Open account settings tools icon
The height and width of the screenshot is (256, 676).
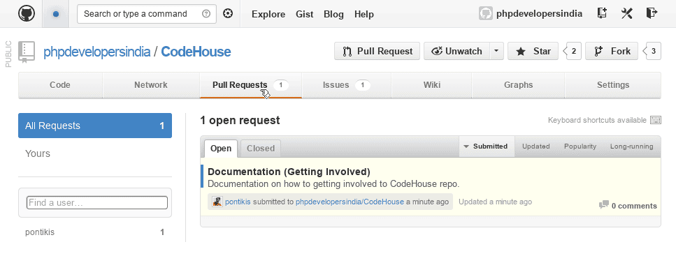[x=626, y=13]
